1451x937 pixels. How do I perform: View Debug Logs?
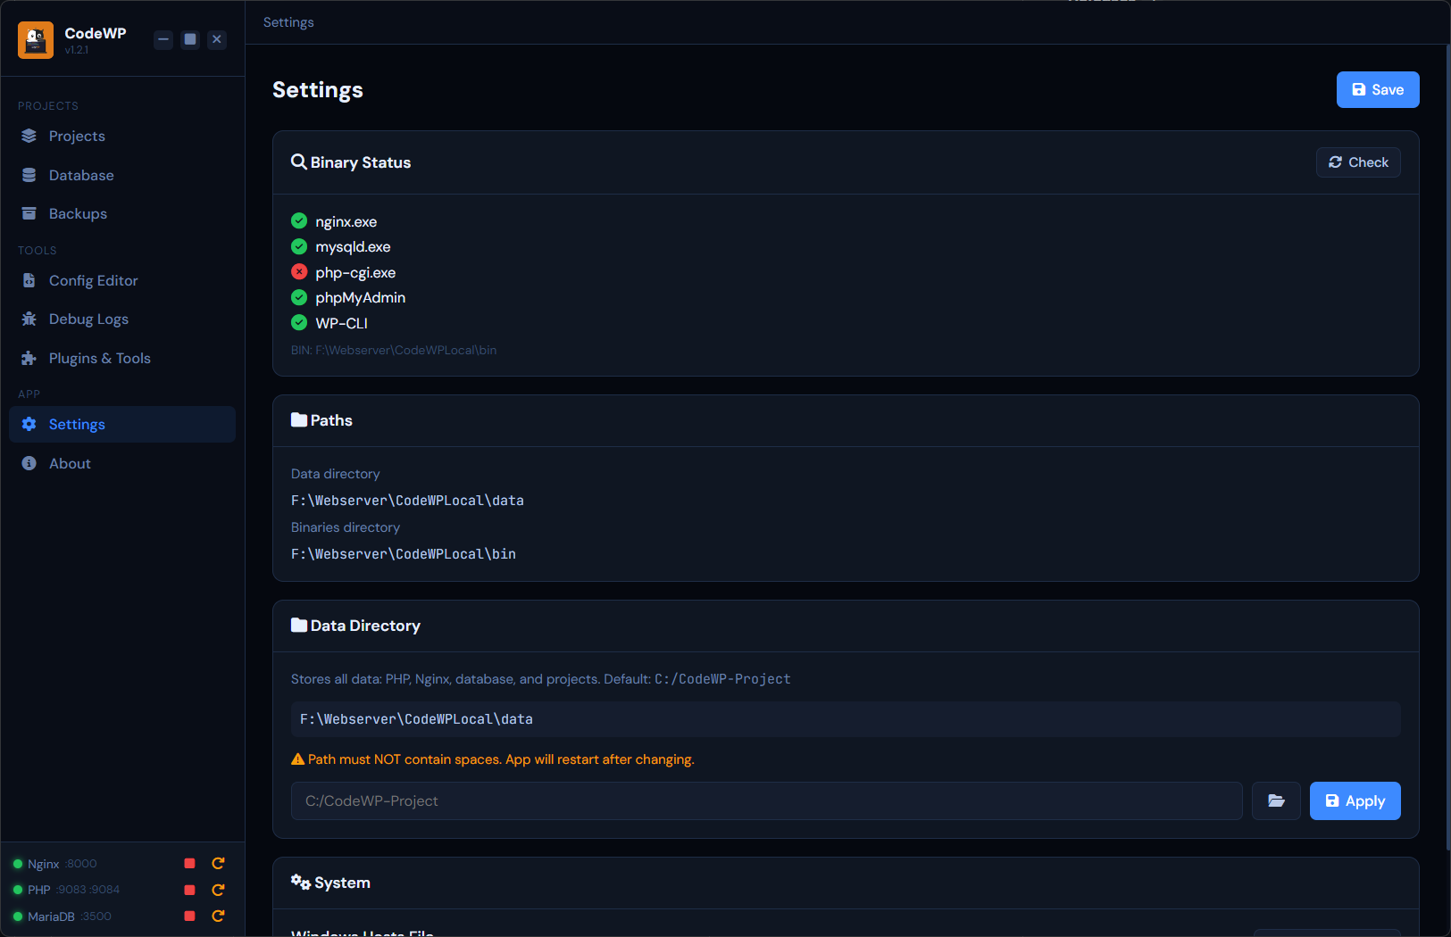[88, 319]
